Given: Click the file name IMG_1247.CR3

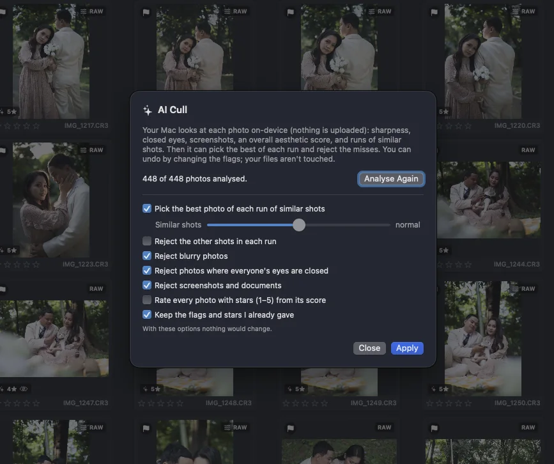Looking at the screenshot, I should coord(86,403).
